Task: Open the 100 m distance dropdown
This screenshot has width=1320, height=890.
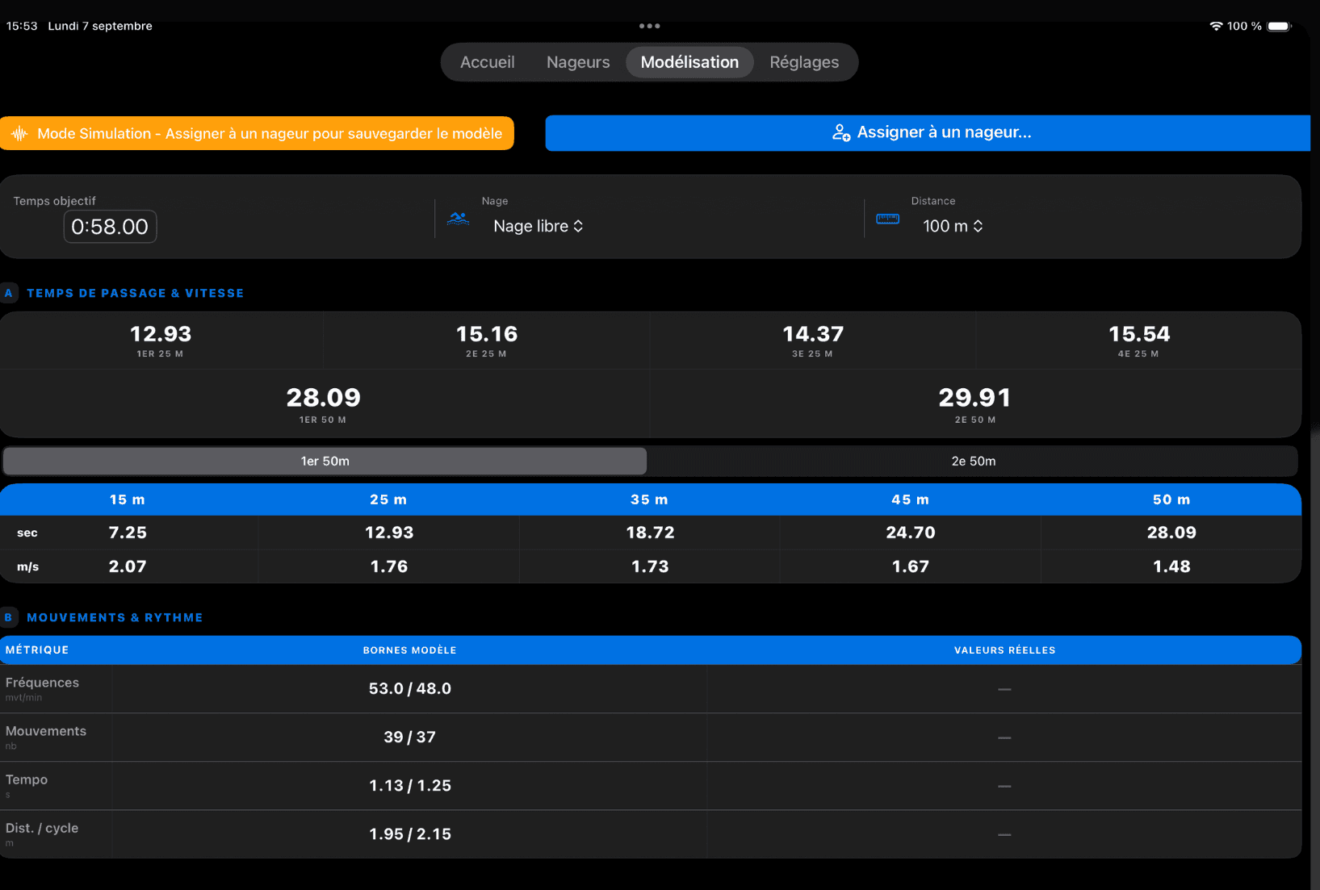Action: [953, 227]
